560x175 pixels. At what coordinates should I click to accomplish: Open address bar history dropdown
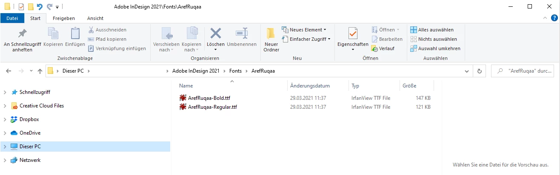point(467,71)
